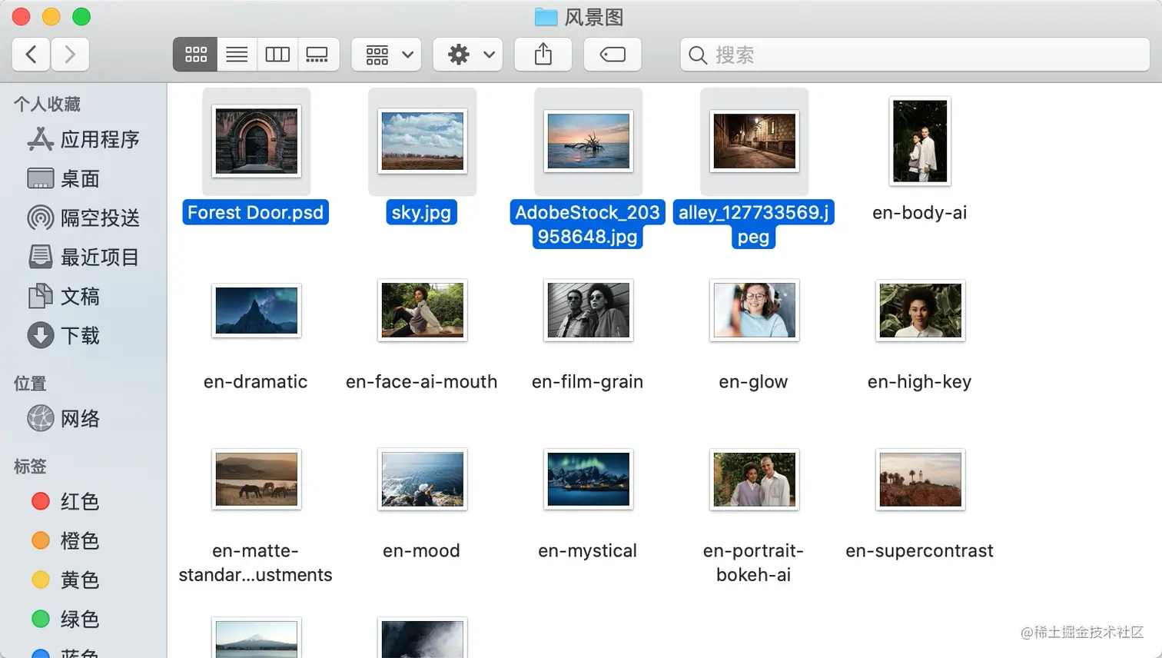Select the en-glow thumbnail
1162x658 pixels.
(x=755, y=311)
